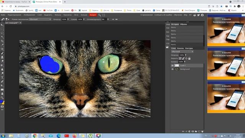
Task: Collapse the History panel group arrows
Action: point(188,22)
